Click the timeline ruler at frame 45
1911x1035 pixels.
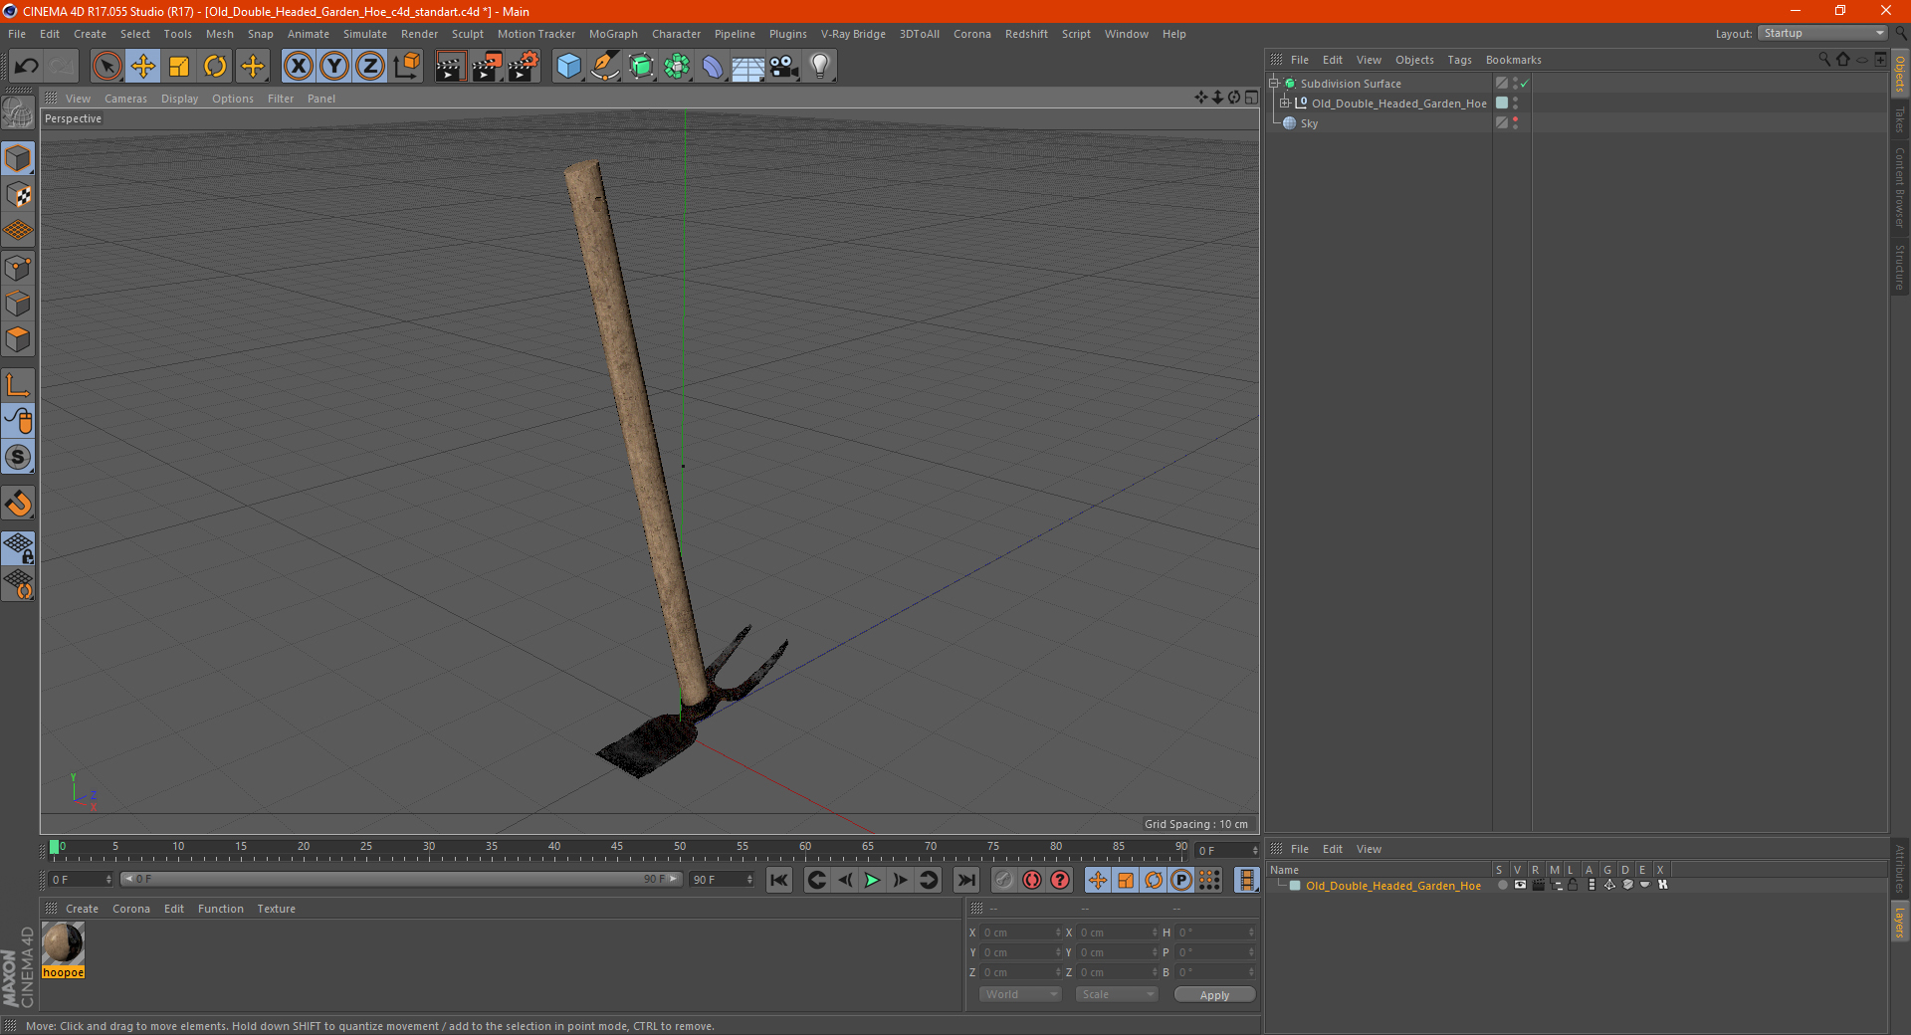point(617,849)
